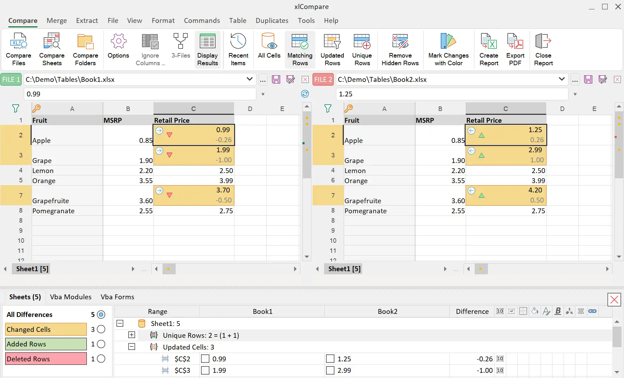Check the Book1 box for 1.99
Screen dimensions: 624x378
click(x=205, y=370)
